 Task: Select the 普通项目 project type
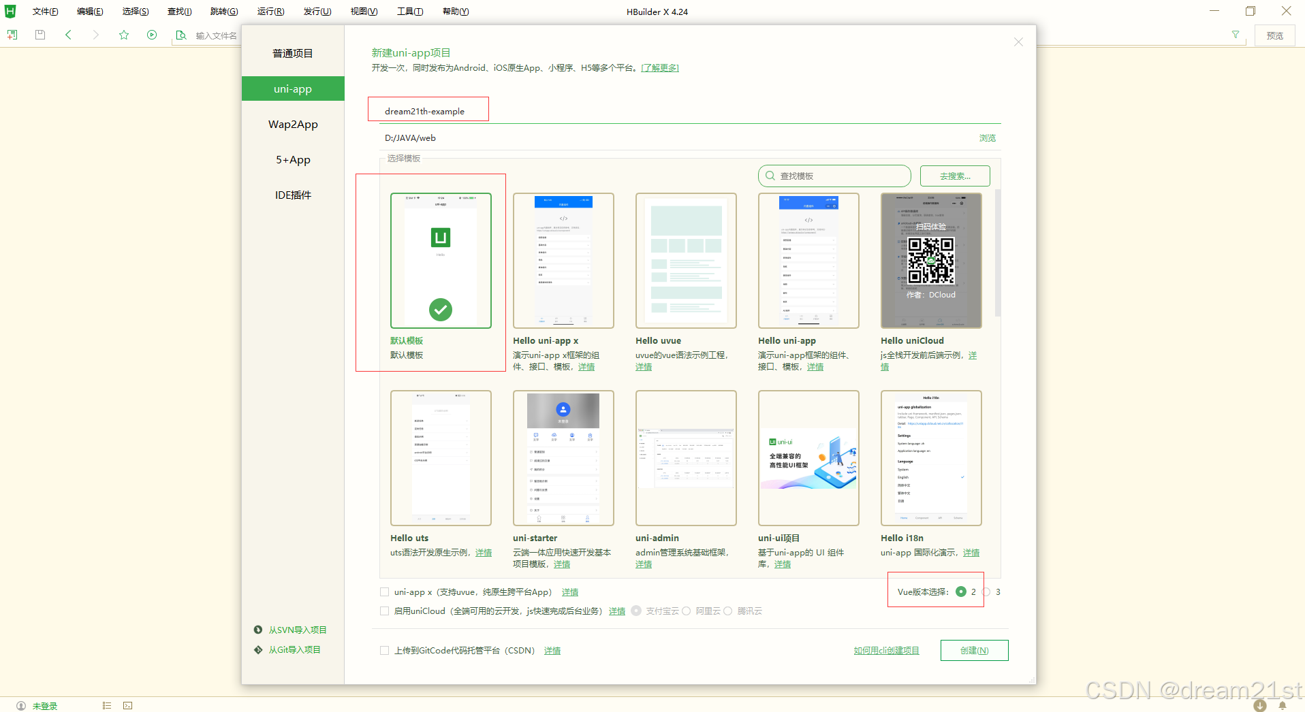coord(293,53)
